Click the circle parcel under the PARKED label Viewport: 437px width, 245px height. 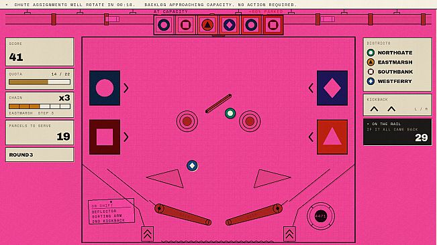(251, 25)
